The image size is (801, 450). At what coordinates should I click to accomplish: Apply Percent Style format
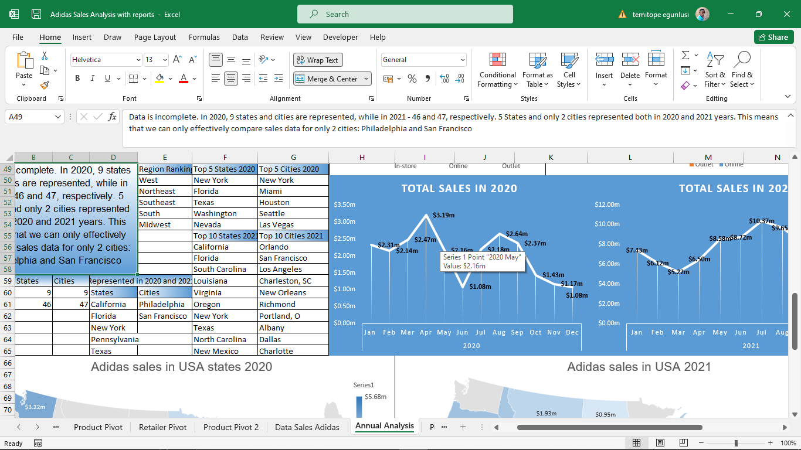coord(412,79)
